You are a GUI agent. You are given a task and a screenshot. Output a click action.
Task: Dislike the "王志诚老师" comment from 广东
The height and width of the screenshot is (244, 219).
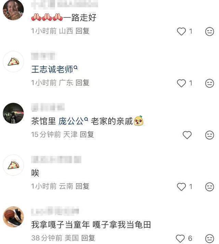click(209, 83)
